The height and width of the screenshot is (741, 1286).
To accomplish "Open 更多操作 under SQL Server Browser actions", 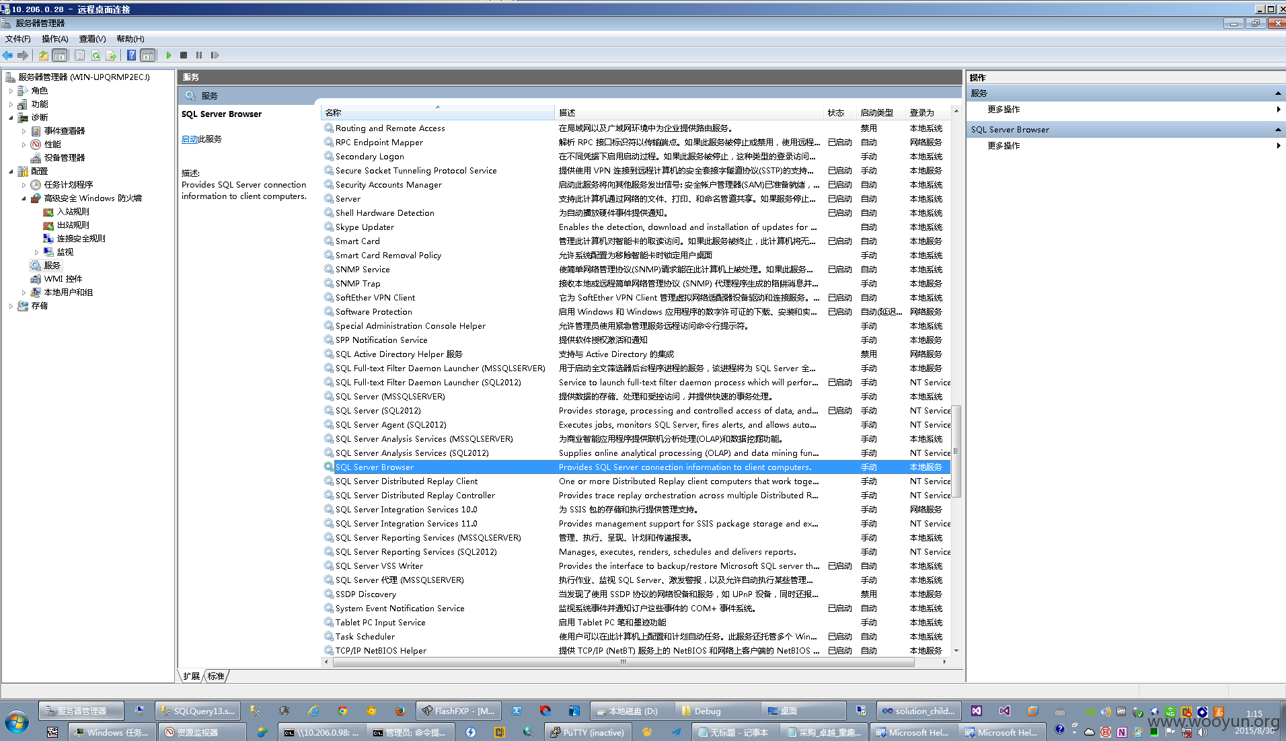I will coord(1004,146).
